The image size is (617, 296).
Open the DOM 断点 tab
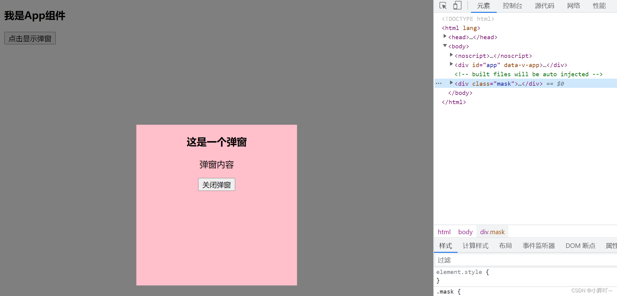click(x=580, y=245)
